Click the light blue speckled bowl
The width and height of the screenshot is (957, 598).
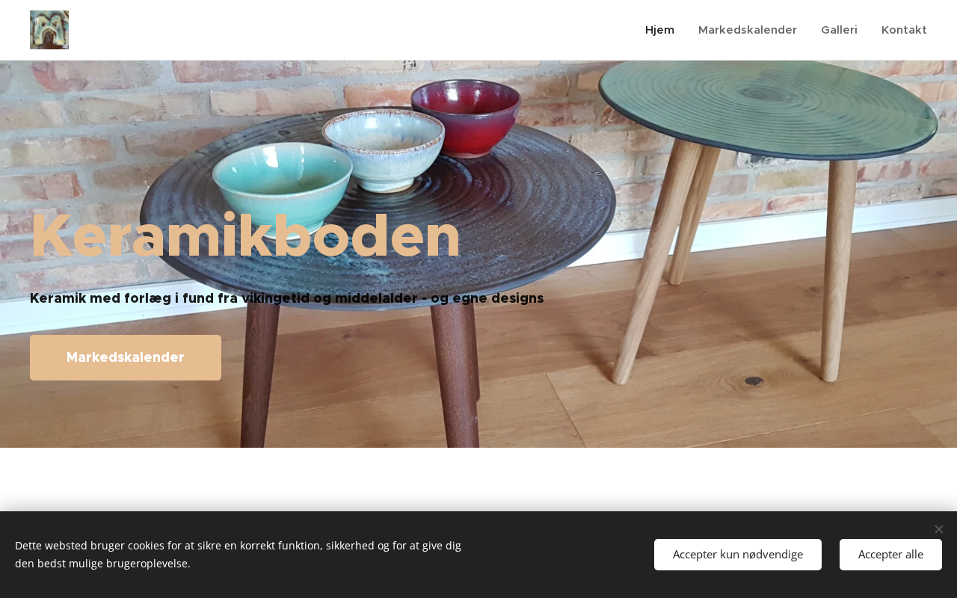pyautogui.click(x=384, y=149)
